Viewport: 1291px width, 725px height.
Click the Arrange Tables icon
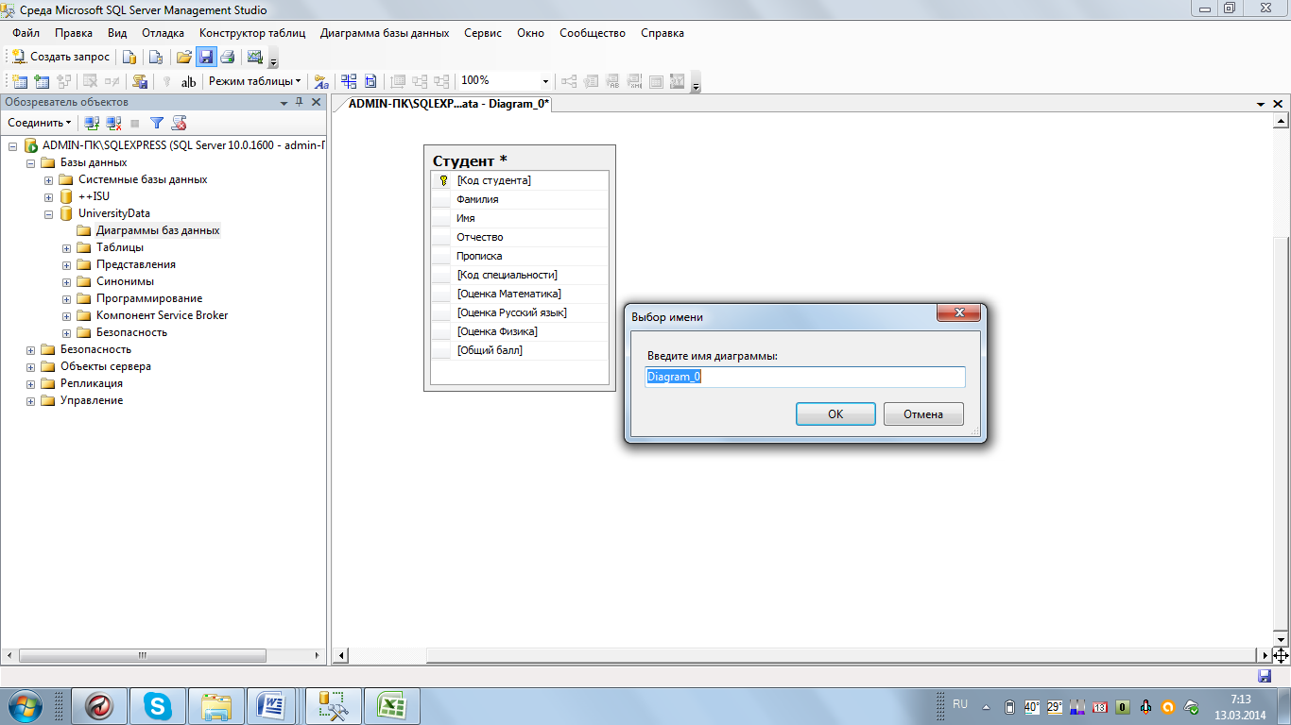(349, 81)
